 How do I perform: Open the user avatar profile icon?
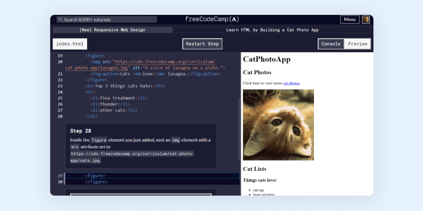point(366,19)
